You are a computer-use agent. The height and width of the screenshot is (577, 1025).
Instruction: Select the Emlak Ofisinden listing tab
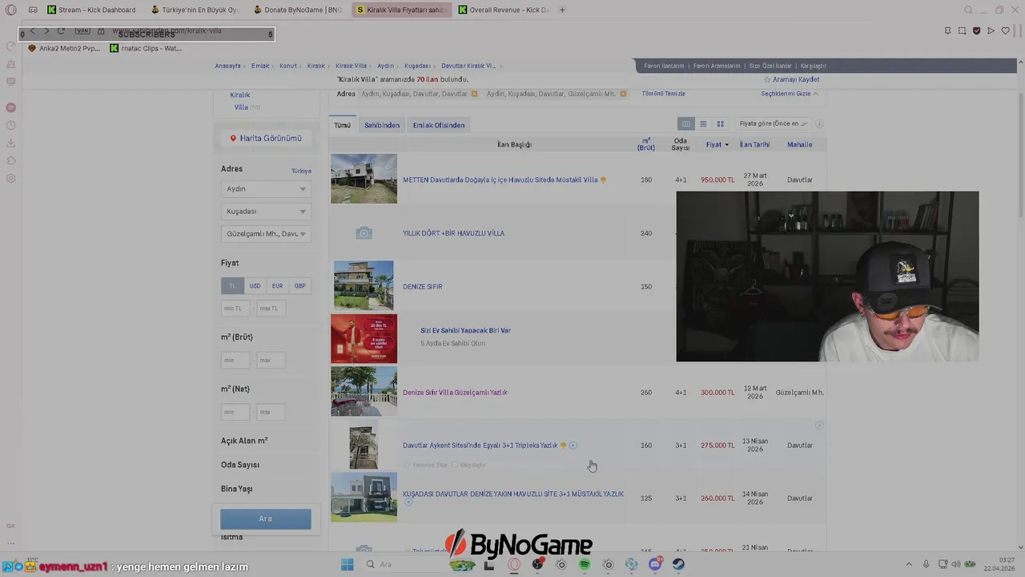[439, 125]
